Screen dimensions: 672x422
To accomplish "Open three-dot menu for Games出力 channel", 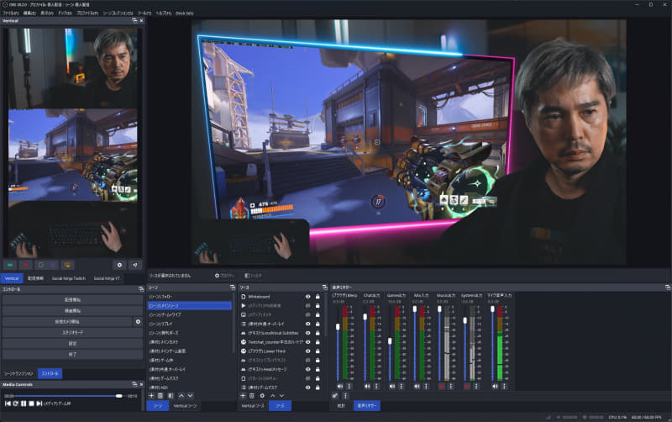I will (x=402, y=386).
